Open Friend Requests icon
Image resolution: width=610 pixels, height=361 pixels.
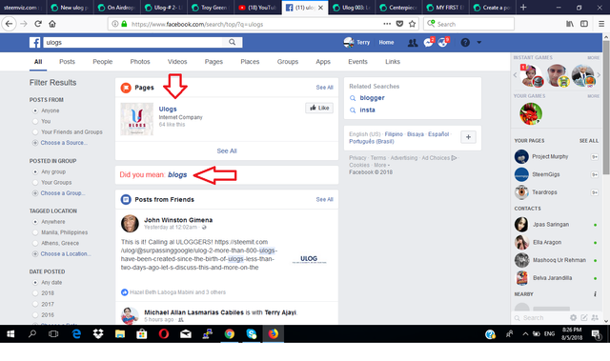tap(413, 43)
